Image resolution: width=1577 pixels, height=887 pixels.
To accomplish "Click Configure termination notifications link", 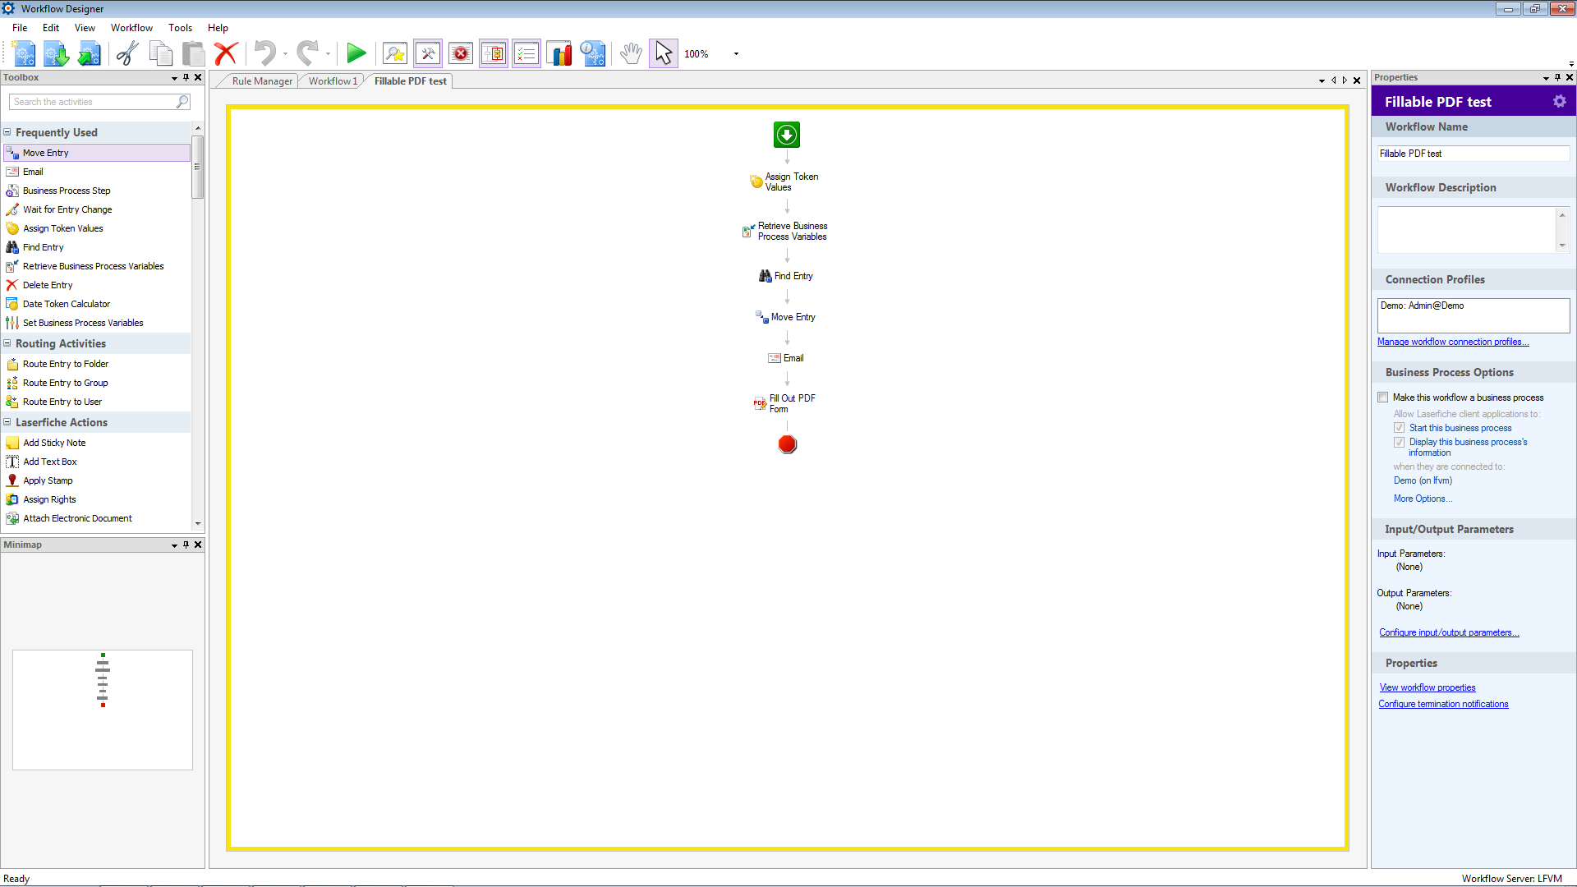I will tap(1443, 704).
